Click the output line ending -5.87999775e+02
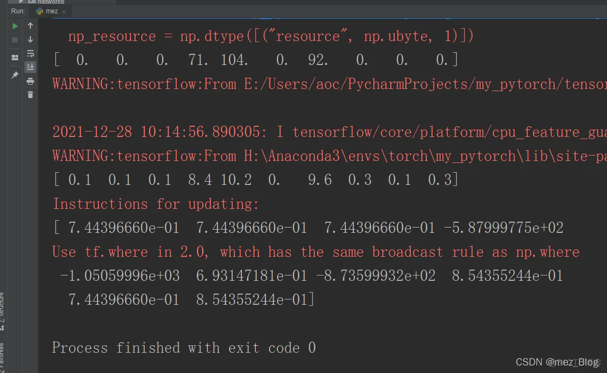This screenshot has height=373, width=607. click(x=308, y=228)
